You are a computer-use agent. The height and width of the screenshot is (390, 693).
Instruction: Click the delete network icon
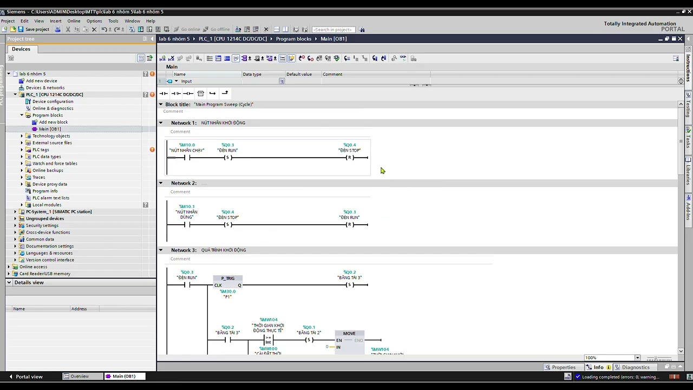(171, 58)
